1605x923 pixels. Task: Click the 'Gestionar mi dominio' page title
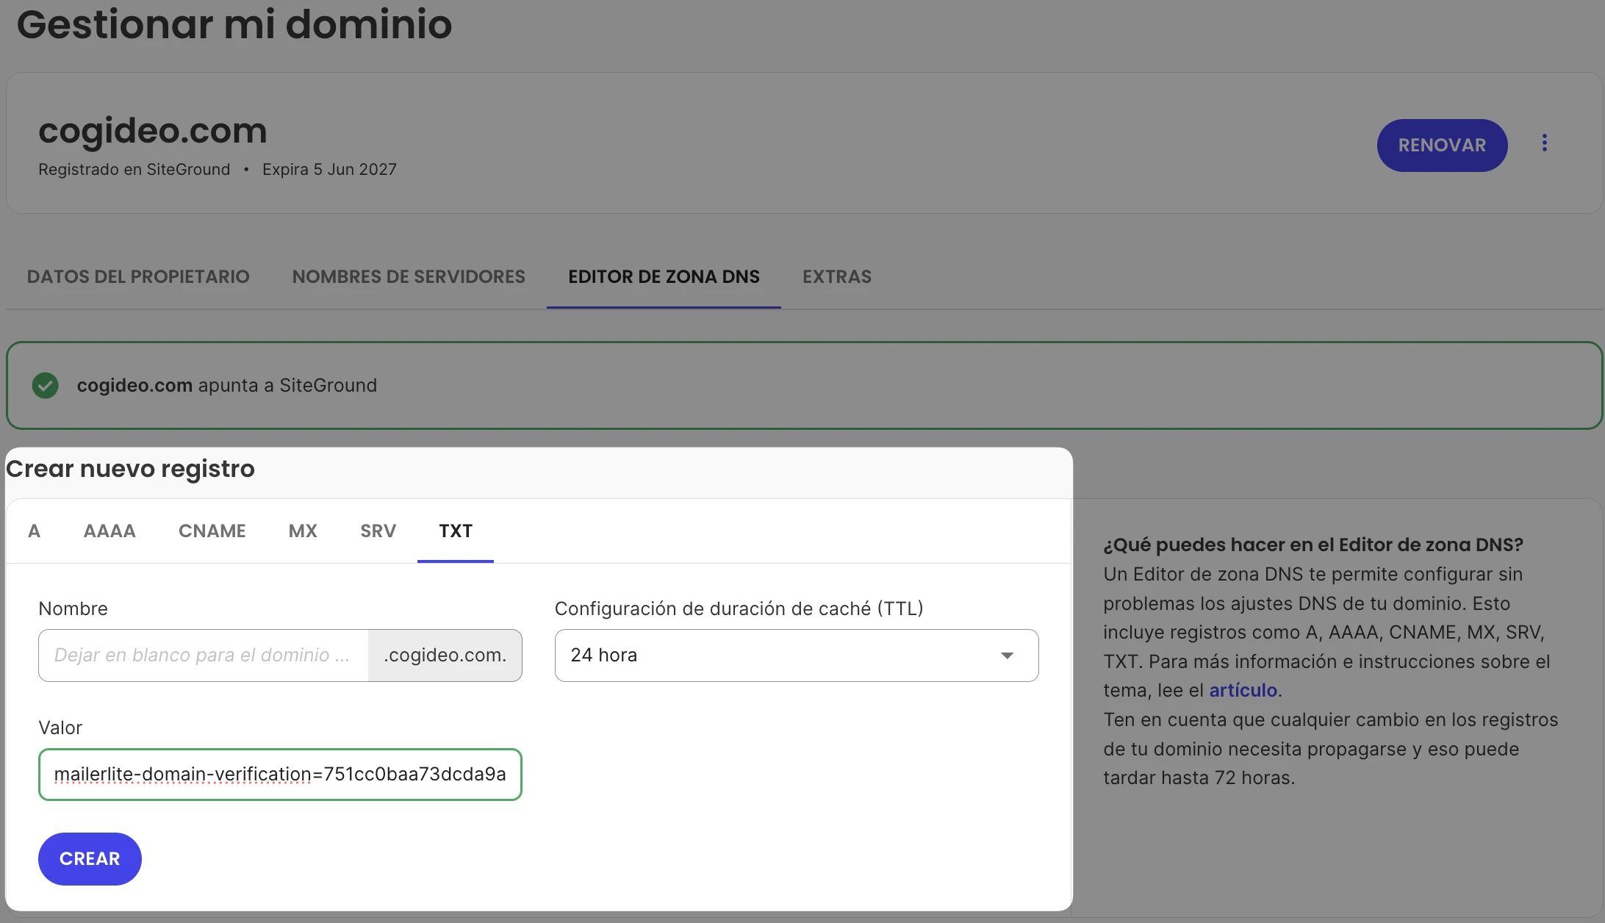click(x=234, y=24)
